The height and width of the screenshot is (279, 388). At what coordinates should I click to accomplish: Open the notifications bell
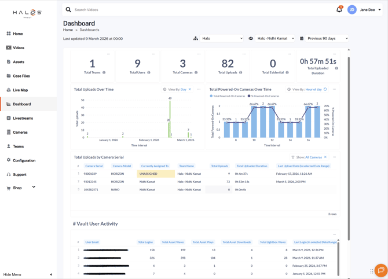pos(339,10)
